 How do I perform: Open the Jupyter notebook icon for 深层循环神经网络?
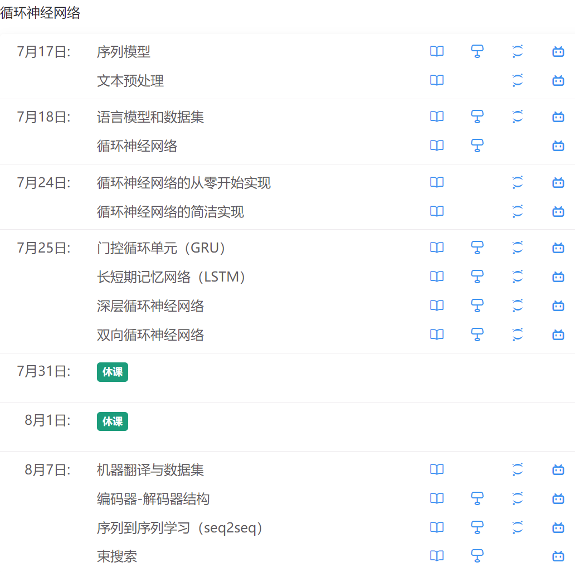tap(518, 306)
